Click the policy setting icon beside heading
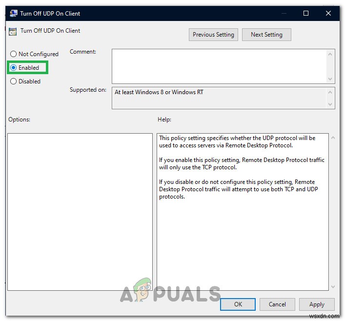The image size is (345, 321). click(13, 31)
